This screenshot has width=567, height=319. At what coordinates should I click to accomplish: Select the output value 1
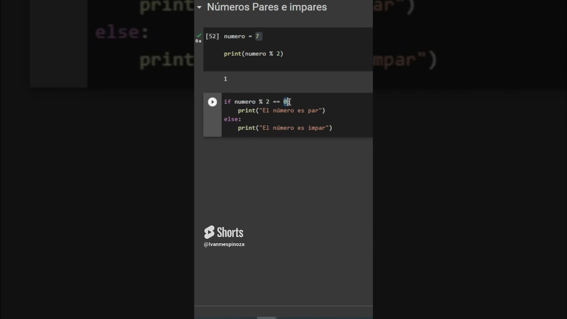coord(225,79)
